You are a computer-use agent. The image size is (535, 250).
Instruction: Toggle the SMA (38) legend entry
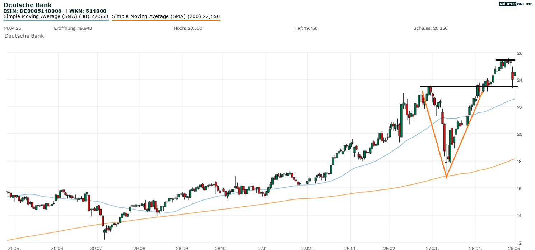(56, 16)
